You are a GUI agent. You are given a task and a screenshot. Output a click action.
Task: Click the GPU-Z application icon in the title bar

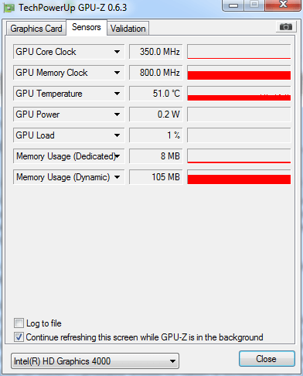(x=9, y=8)
